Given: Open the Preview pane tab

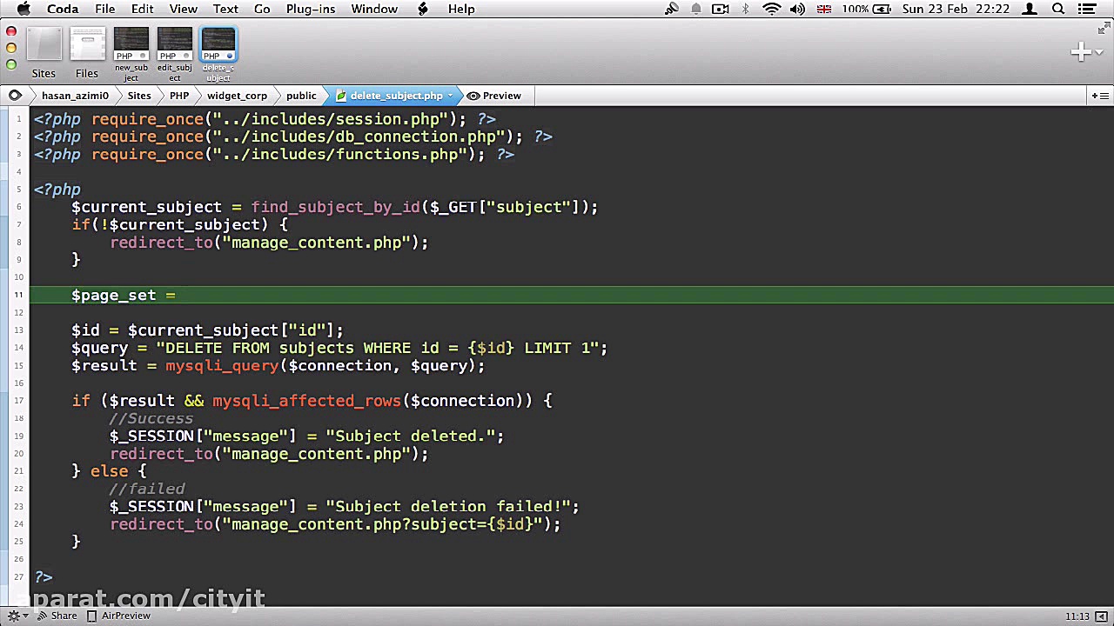Looking at the screenshot, I should click(494, 96).
